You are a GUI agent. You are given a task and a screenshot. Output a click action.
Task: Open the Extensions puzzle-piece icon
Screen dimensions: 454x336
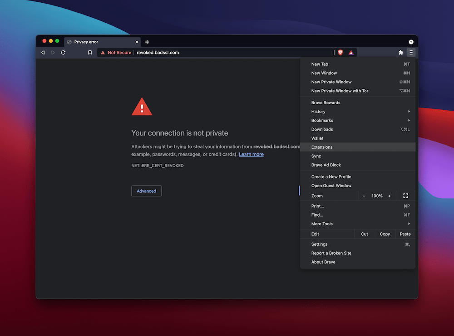click(401, 53)
